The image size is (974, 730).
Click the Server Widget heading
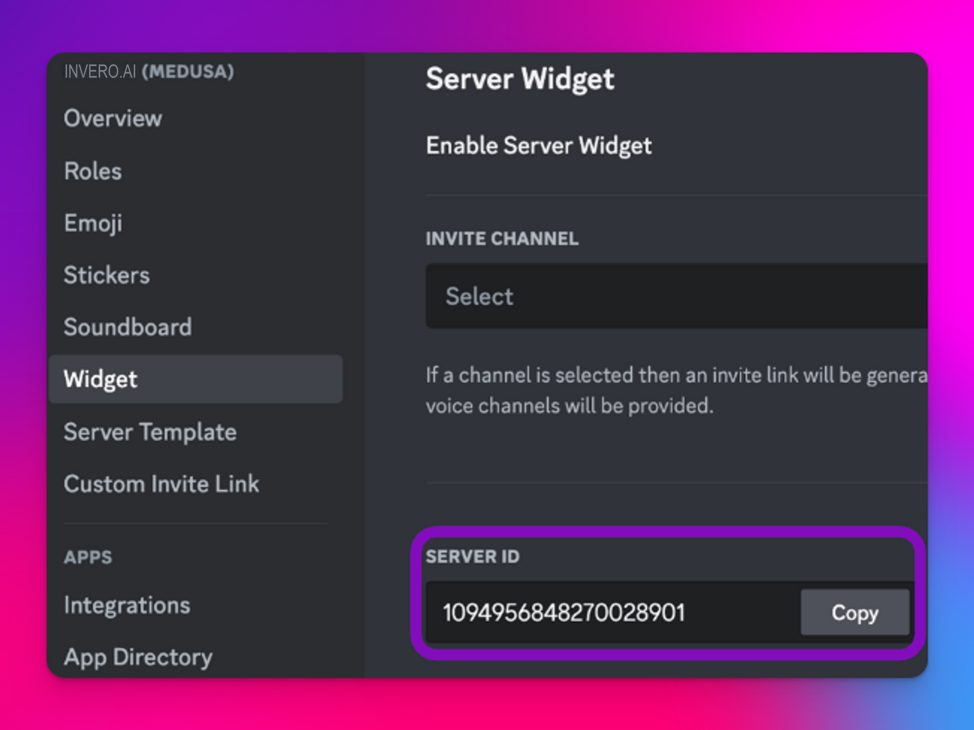pos(520,79)
